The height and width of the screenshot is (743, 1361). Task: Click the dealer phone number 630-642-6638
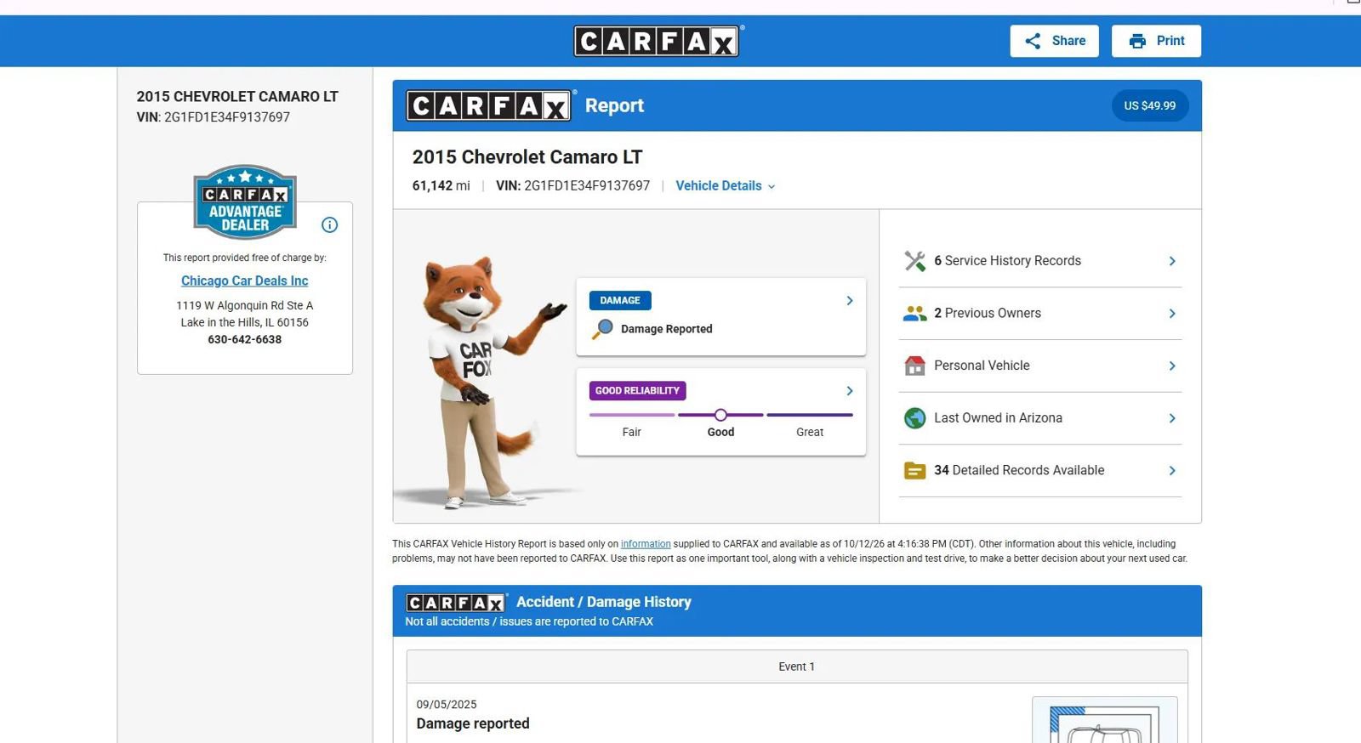pyautogui.click(x=245, y=339)
